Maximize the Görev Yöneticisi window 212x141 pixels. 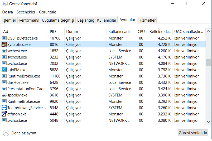(188, 4)
